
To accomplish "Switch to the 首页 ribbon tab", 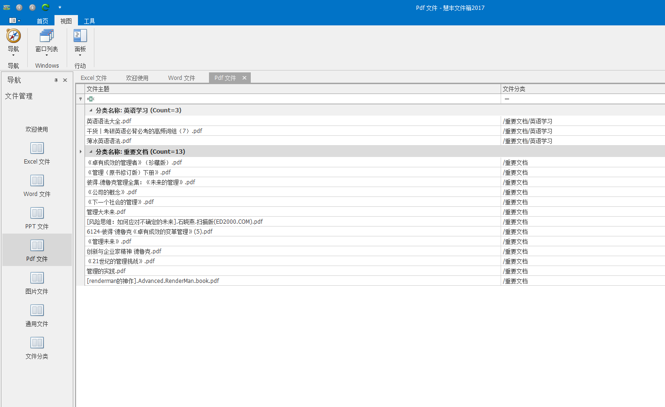I will click(x=42, y=21).
